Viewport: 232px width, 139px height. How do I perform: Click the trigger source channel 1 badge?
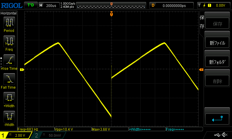(209, 6)
